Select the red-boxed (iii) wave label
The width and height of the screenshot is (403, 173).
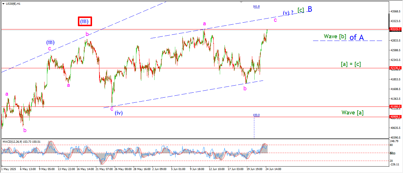(x=85, y=21)
